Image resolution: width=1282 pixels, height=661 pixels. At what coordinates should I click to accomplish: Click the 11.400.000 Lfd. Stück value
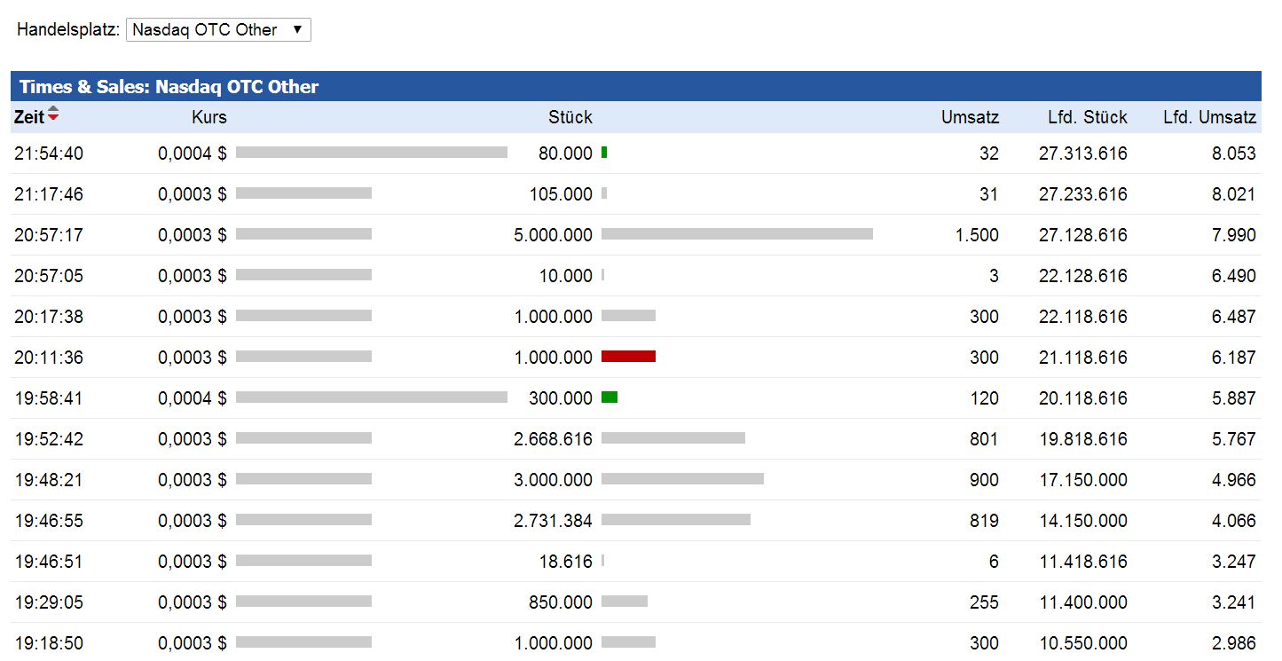click(1083, 602)
